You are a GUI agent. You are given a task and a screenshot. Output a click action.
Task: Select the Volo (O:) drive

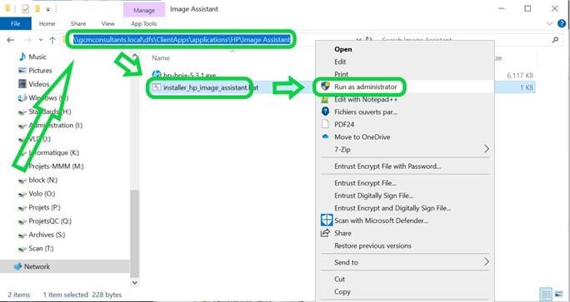[42, 194]
